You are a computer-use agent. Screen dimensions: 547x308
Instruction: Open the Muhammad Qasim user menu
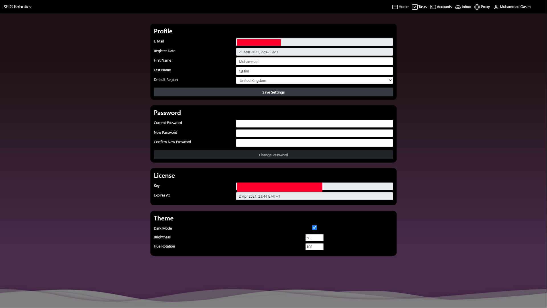point(515,7)
